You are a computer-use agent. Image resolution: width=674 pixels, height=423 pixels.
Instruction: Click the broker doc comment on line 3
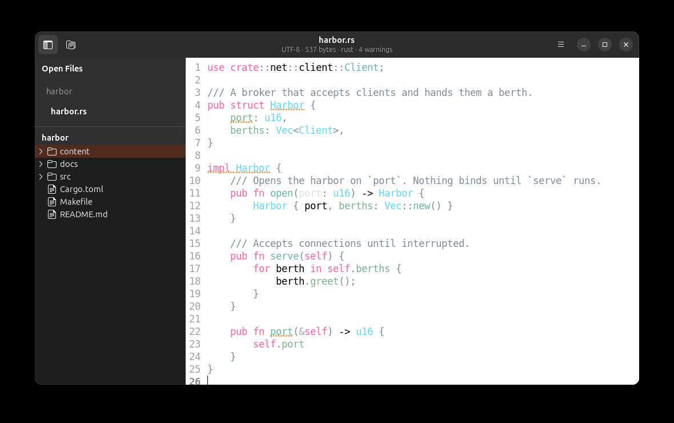point(370,93)
